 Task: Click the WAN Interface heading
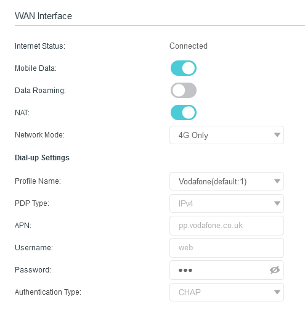tap(43, 16)
